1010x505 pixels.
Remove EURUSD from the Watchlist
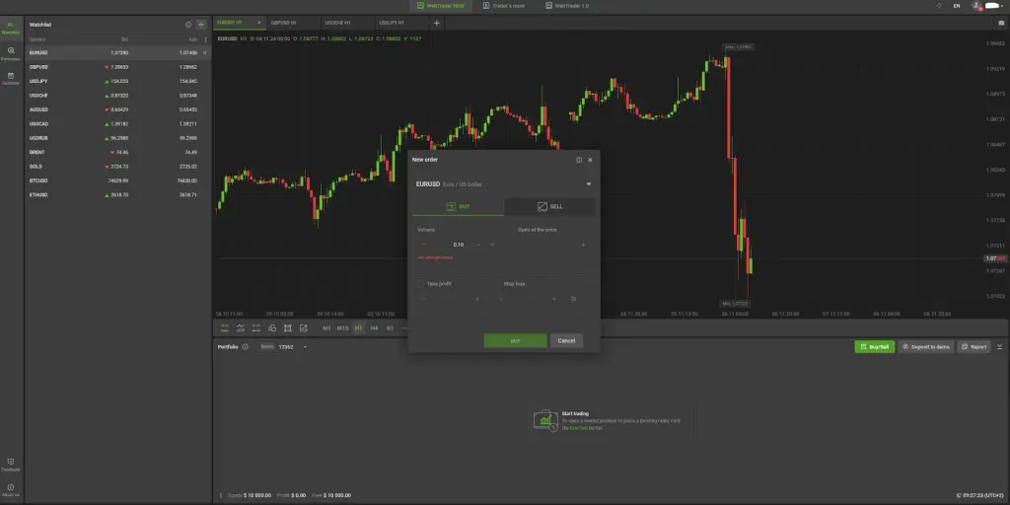pyautogui.click(x=205, y=53)
